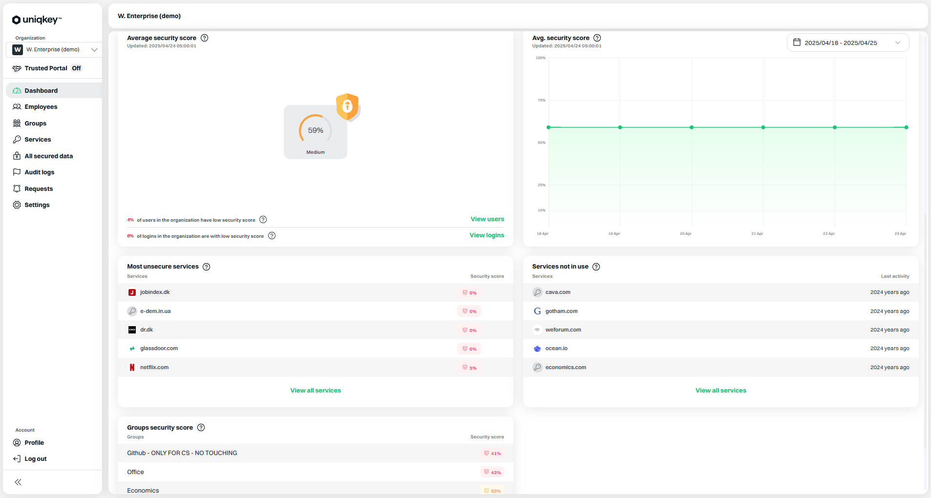Toggle Trusted Portal Off switch

pyautogui.click(x=76, y=68)
